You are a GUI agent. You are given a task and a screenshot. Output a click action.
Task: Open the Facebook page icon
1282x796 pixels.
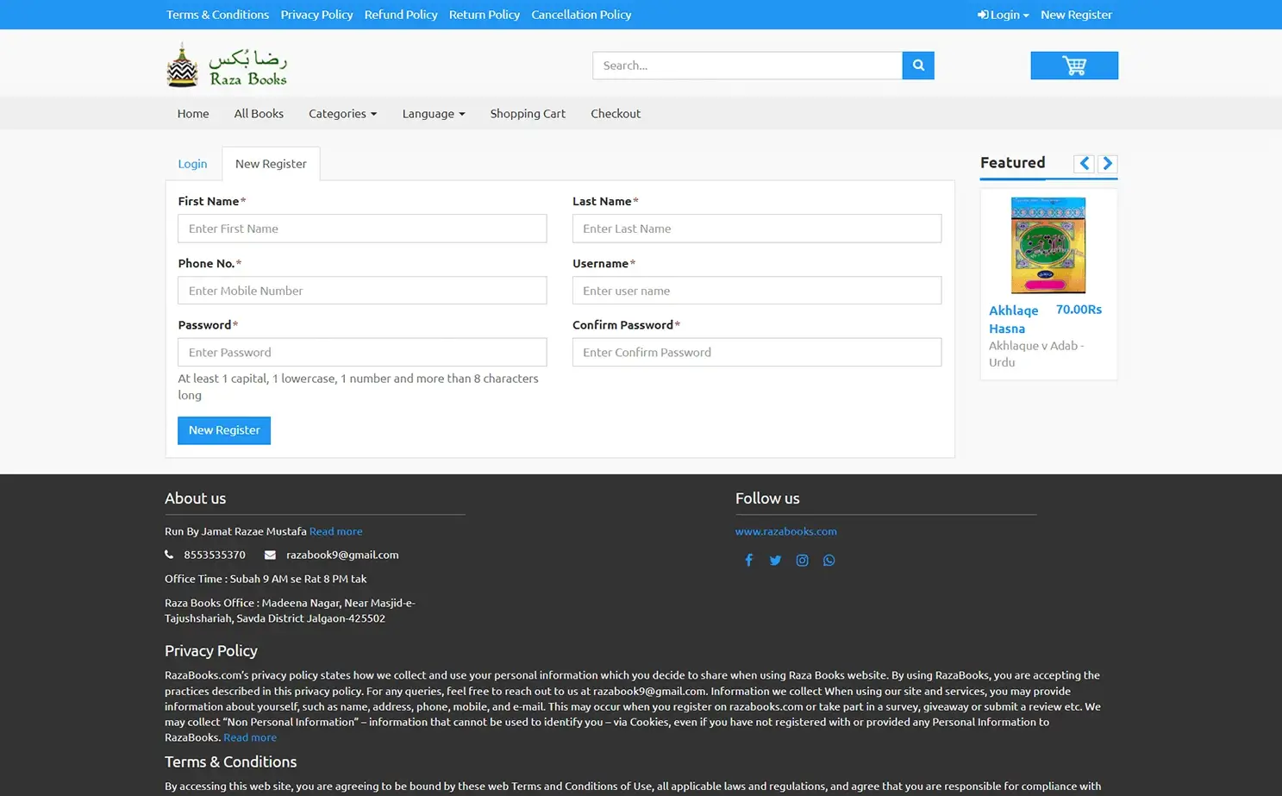pyautogui.click(x=748, y=560)
